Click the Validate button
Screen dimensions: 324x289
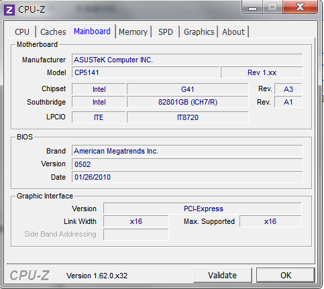(223, 275)
